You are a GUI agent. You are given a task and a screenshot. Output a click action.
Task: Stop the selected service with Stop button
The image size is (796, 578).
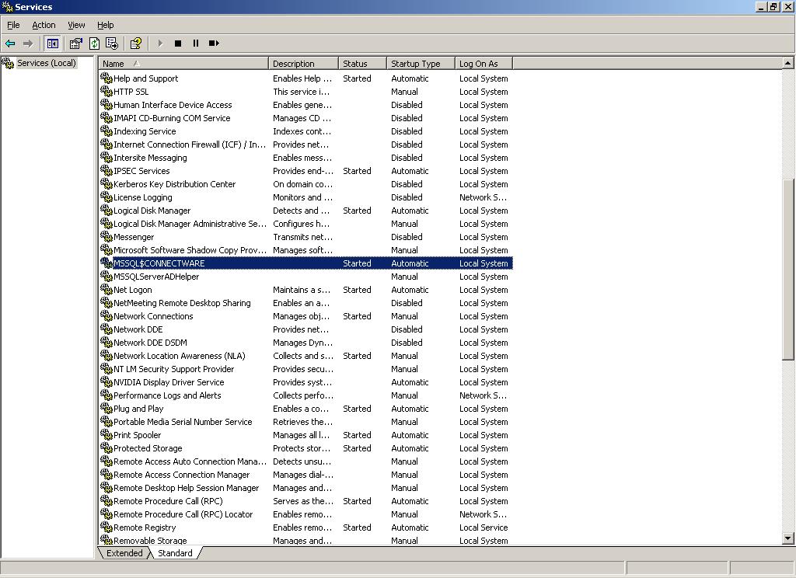[178, 44]
